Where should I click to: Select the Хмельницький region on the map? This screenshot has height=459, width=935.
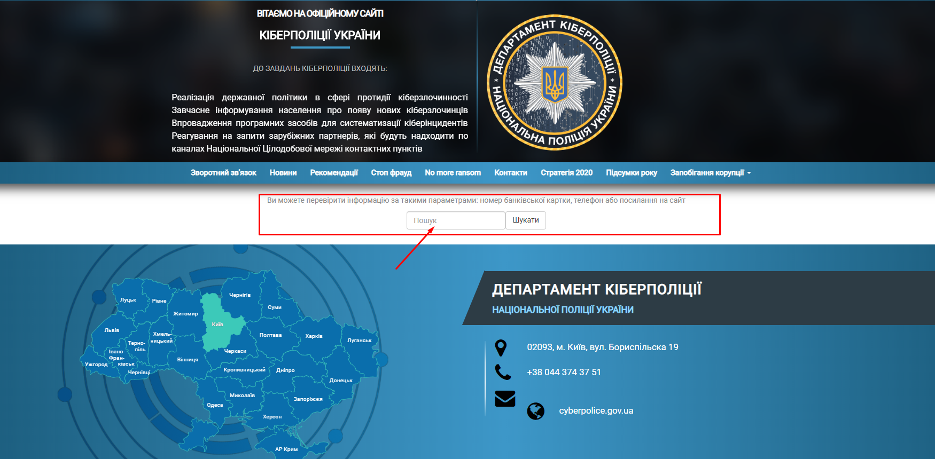(161, 337)
